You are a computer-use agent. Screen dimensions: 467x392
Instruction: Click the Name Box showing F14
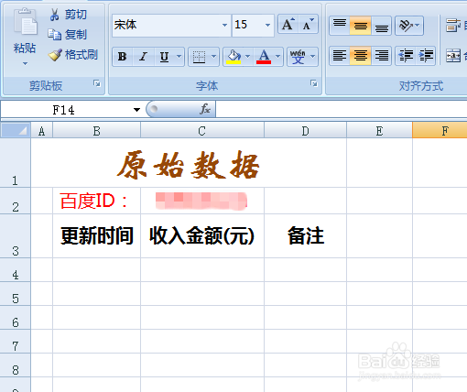63,110
